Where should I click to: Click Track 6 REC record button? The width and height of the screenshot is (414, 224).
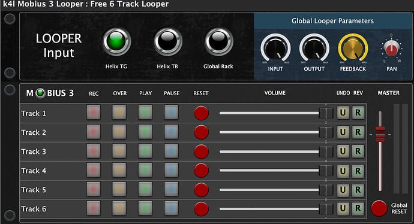[x=94, y=208]
